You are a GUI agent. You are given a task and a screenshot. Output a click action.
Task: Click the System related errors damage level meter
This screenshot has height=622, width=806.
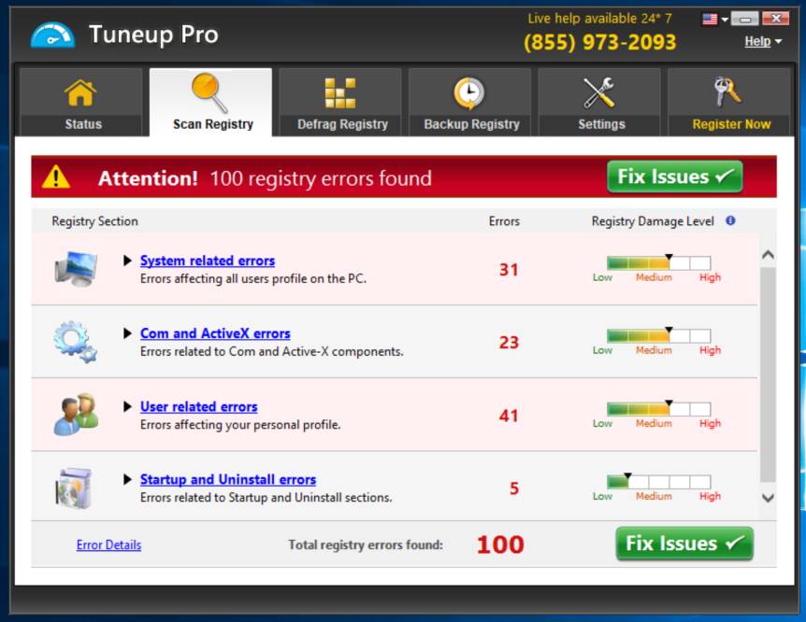click(658, 262)
